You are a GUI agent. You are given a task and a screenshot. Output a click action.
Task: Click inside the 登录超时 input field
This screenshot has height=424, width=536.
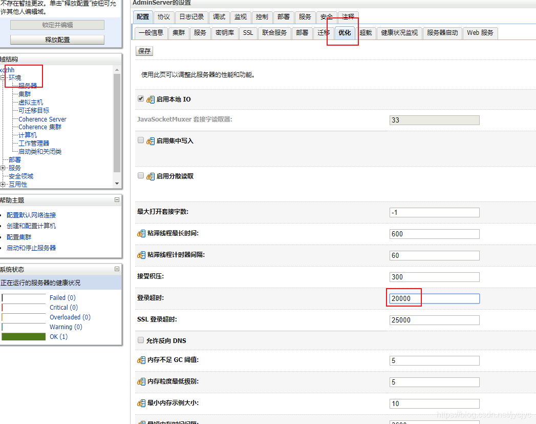click(x=434, y=298)
